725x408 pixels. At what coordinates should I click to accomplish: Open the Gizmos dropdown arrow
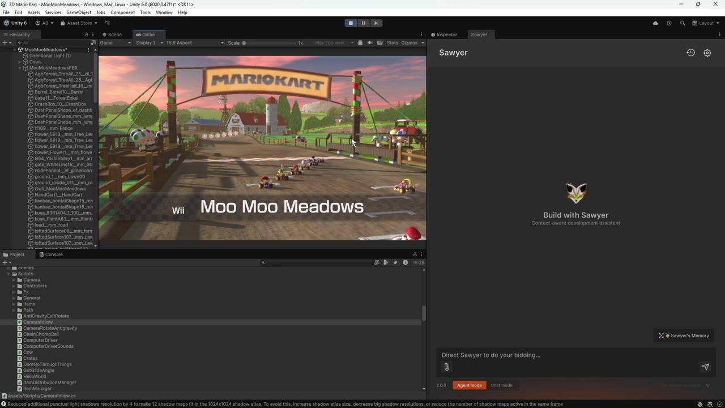(423, 43)
